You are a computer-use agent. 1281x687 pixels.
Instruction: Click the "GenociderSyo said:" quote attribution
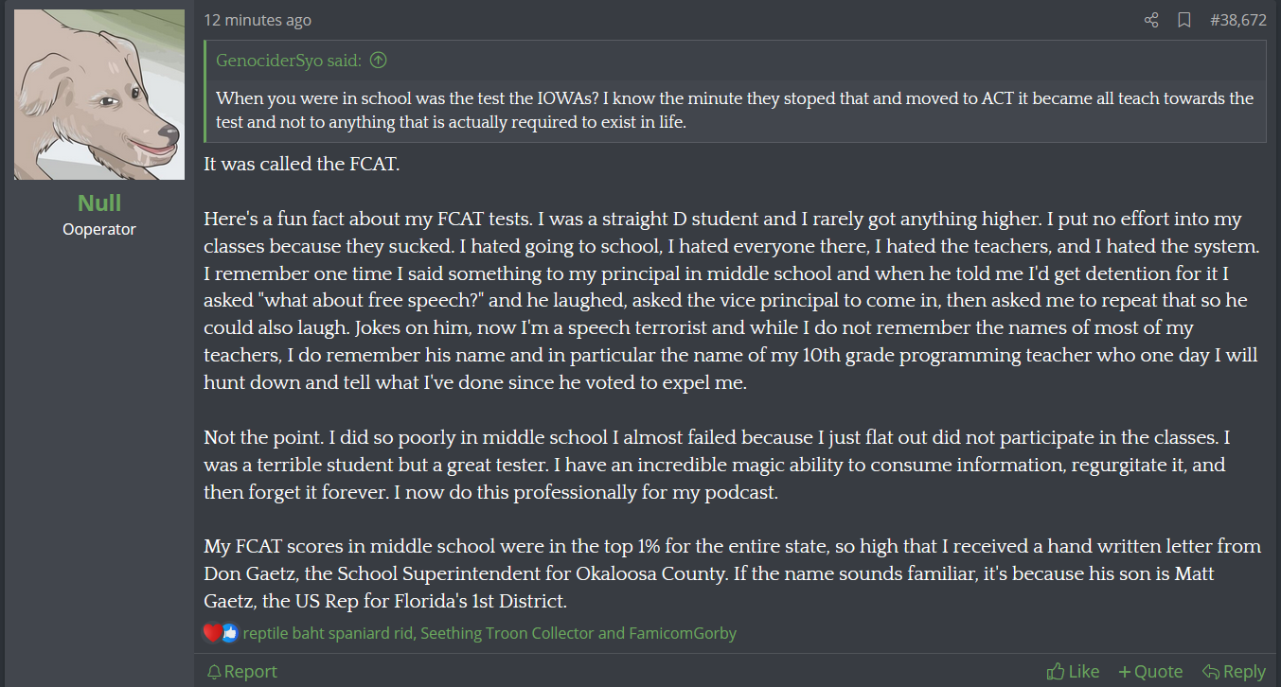289,61
